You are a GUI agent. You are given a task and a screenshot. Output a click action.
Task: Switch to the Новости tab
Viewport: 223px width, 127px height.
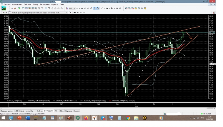pos(76,111)
